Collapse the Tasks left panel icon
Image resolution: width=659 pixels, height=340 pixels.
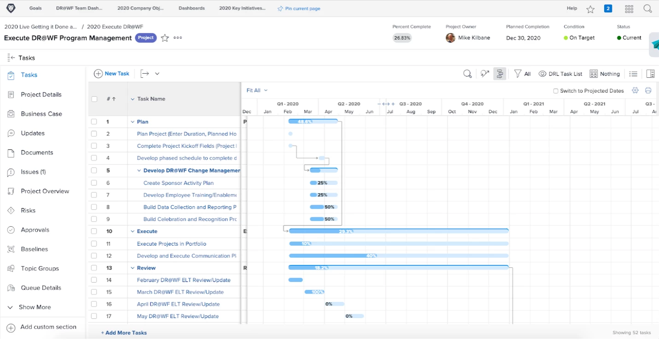point(11,58)
